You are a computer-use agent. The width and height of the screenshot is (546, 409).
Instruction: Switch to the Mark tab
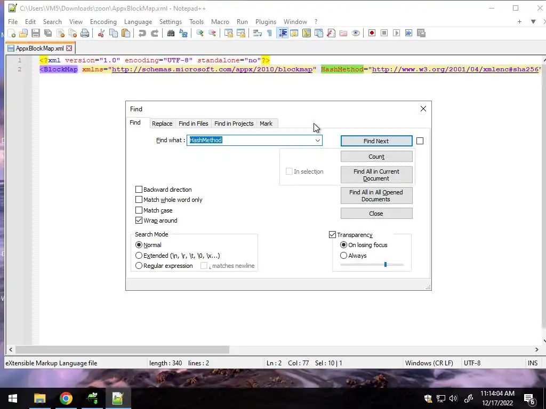tap(266, 124)
